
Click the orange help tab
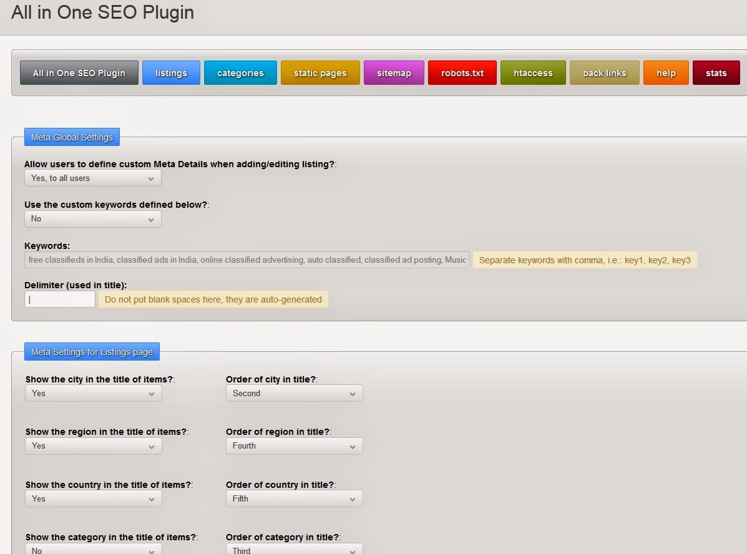[x=666, y=73]
